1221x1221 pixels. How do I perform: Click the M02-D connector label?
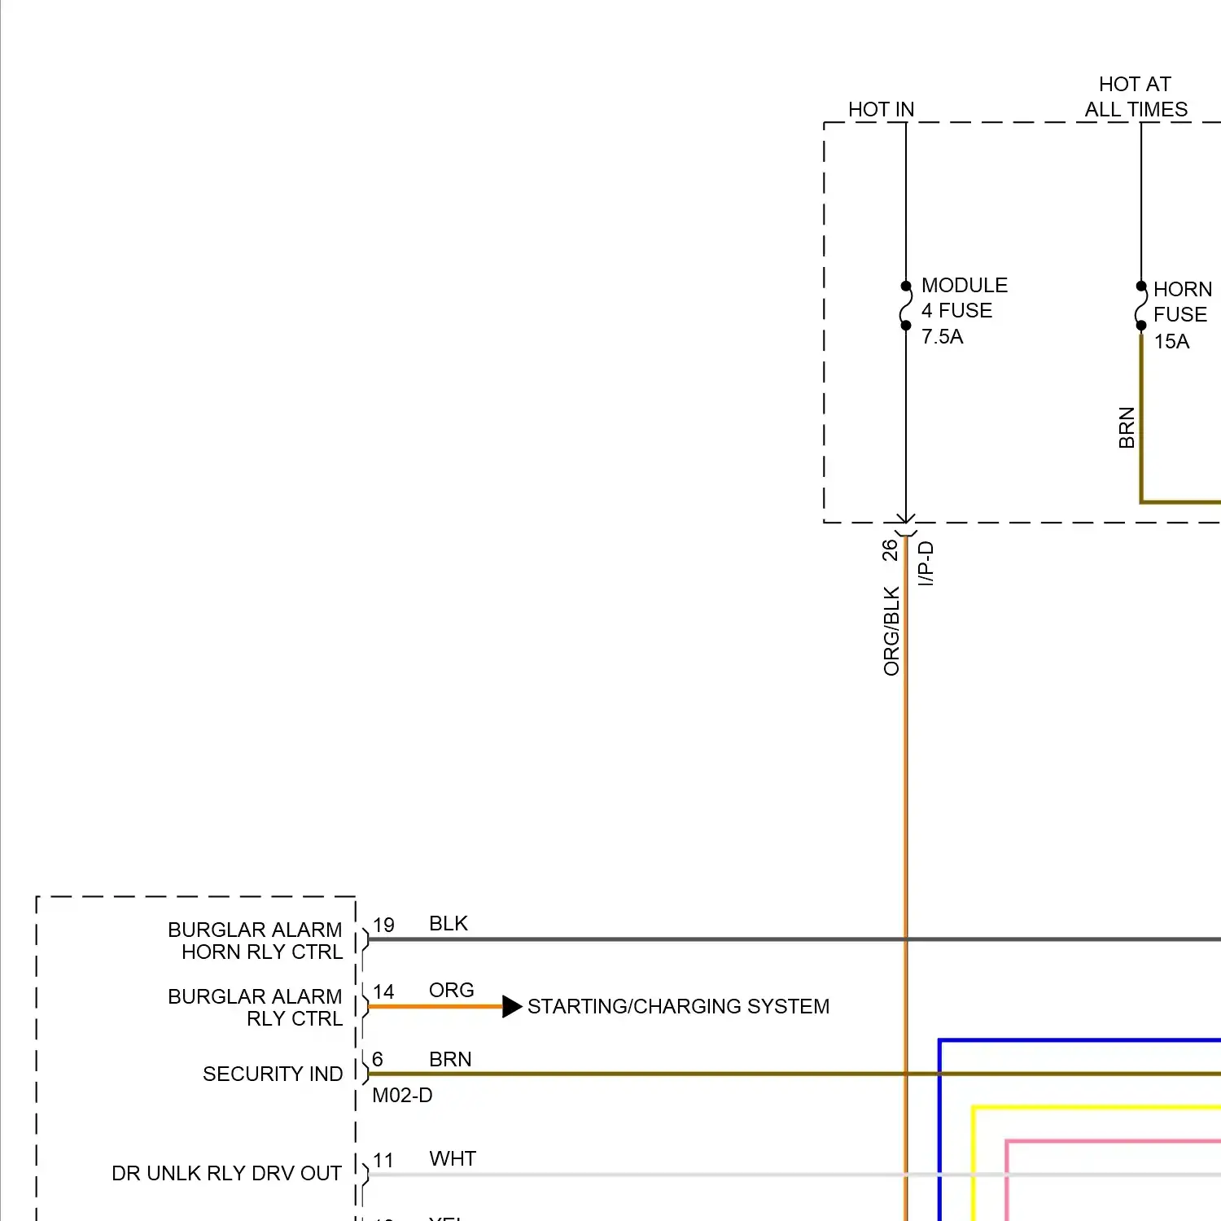click(x=402, y=1096)
